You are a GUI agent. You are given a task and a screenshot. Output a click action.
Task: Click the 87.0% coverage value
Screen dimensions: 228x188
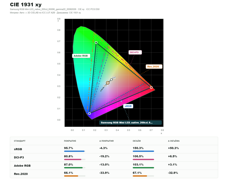pos(68,164)
